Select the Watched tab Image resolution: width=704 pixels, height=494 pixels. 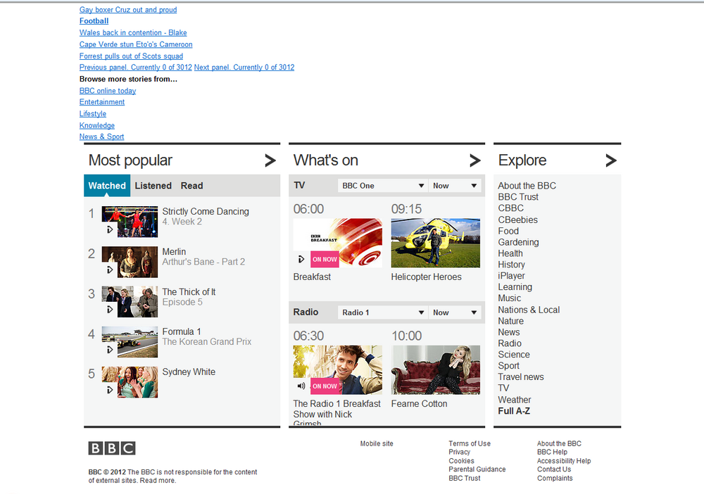point(107,186)
